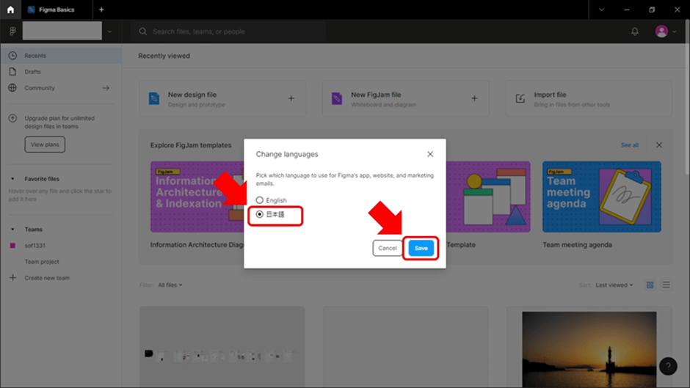Open the sof1331 team
Screen dimensions: 690x388
(x=34, y=246)
